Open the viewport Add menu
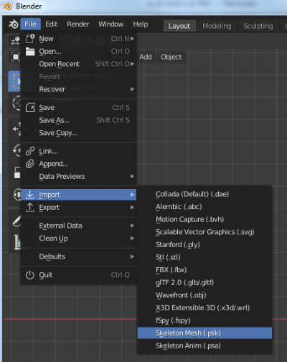 click(146, 57)
